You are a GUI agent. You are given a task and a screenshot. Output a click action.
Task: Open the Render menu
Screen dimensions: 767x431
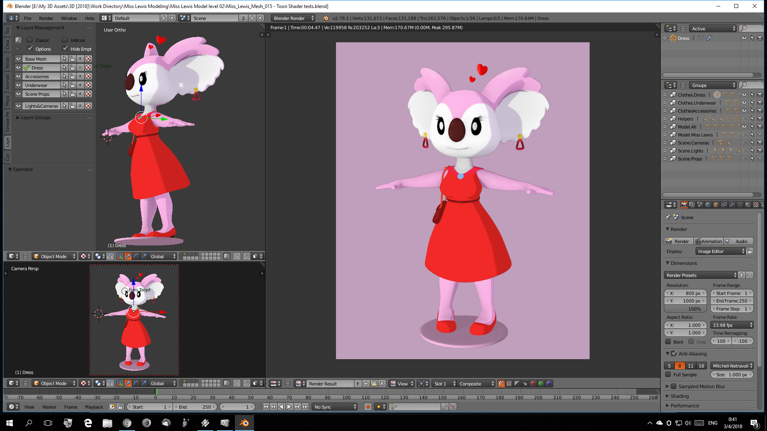(x=46, y=18)
